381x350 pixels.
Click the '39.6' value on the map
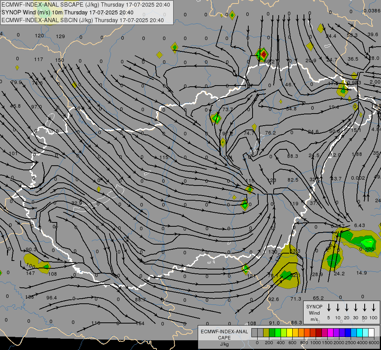pyautogui.click(x=373, y=35)
